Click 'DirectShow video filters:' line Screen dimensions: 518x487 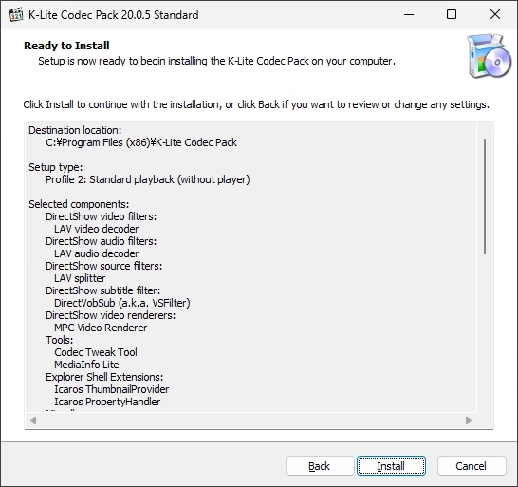(102, 216)
